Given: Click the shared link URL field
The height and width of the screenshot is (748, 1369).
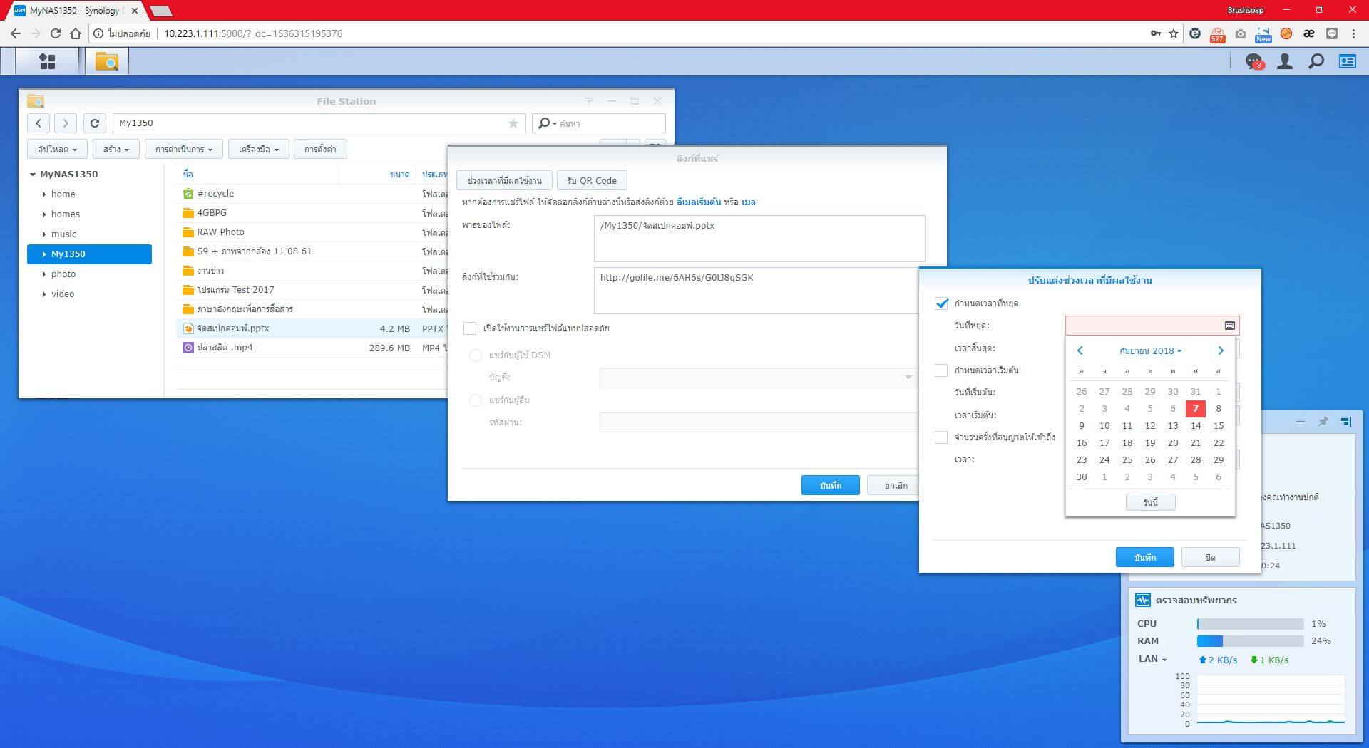Looking at the screenshot, I should tap(756, 290).
